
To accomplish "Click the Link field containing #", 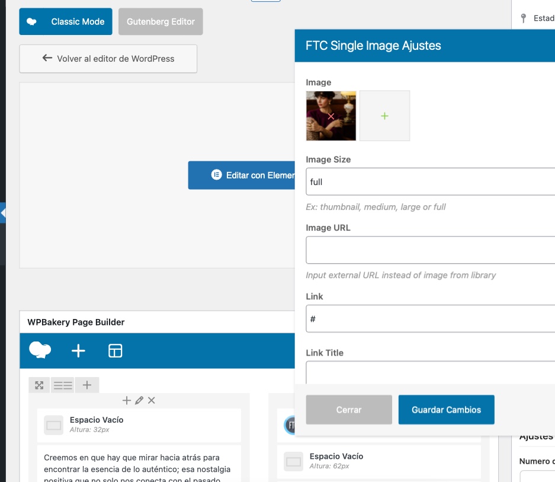I will (430, 319).
